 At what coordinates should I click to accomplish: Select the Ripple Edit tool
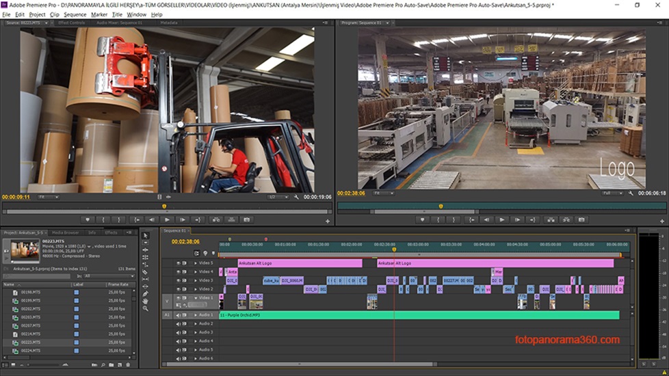pos(146,250)
